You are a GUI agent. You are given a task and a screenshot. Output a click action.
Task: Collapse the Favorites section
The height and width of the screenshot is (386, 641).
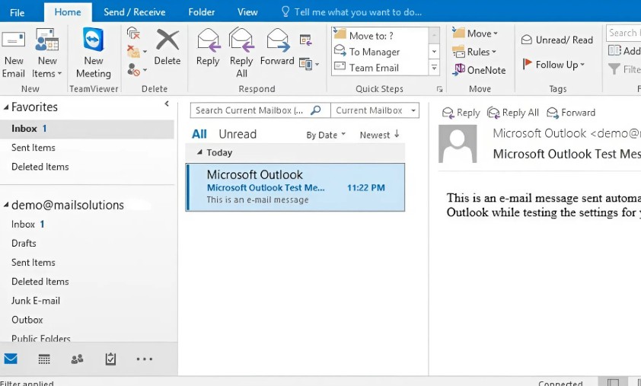[x=6, y=107]
